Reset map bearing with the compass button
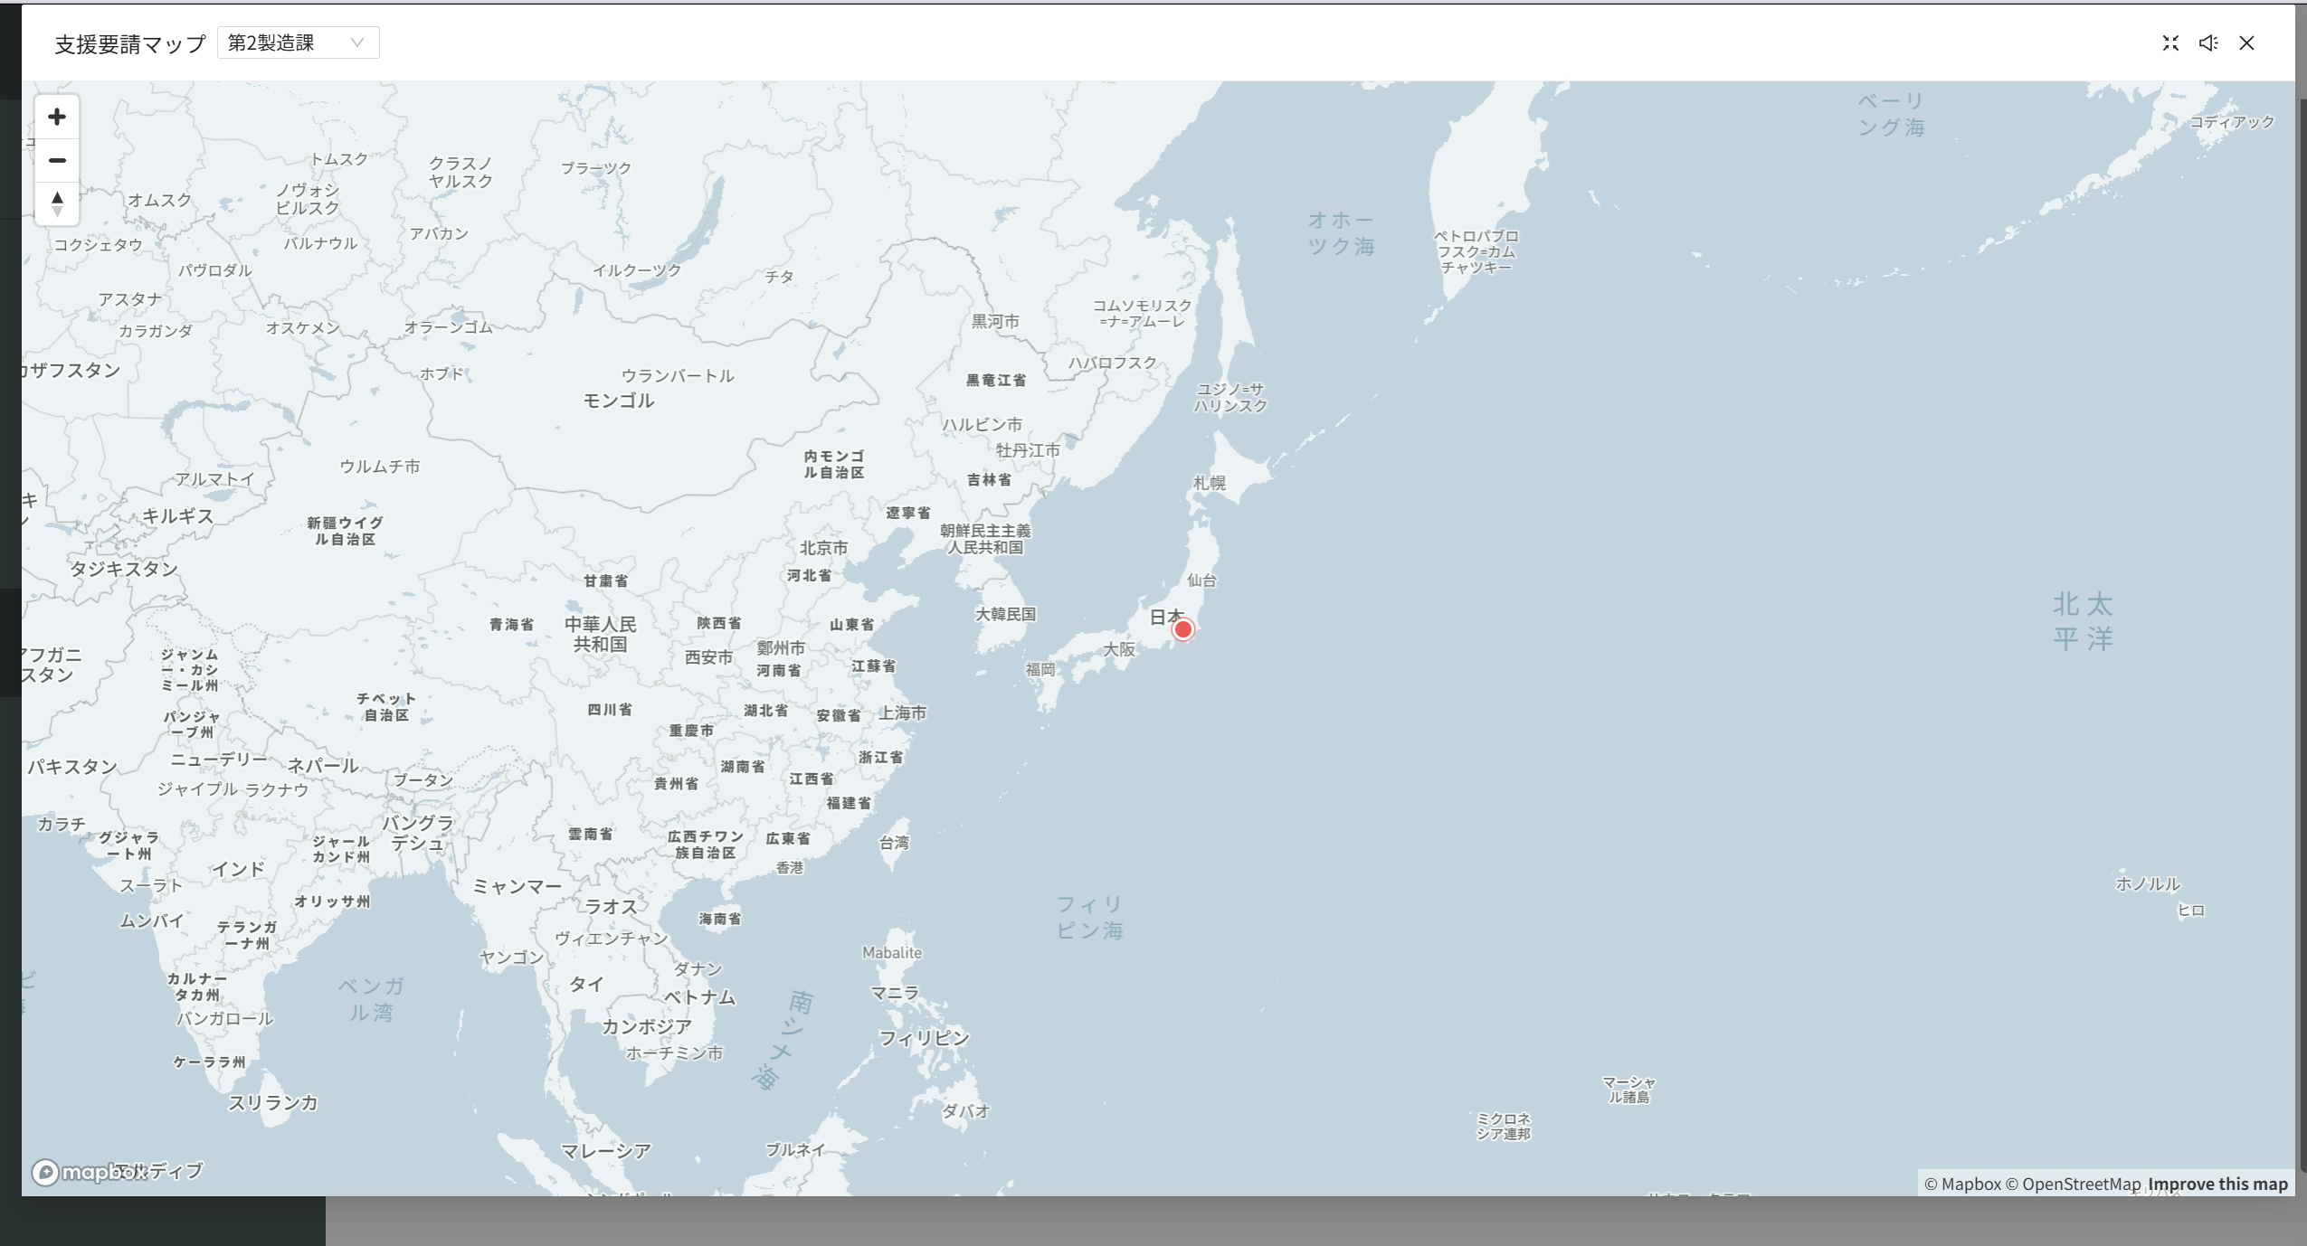This screenshot has height=1246, width=2307. [57, 203]
